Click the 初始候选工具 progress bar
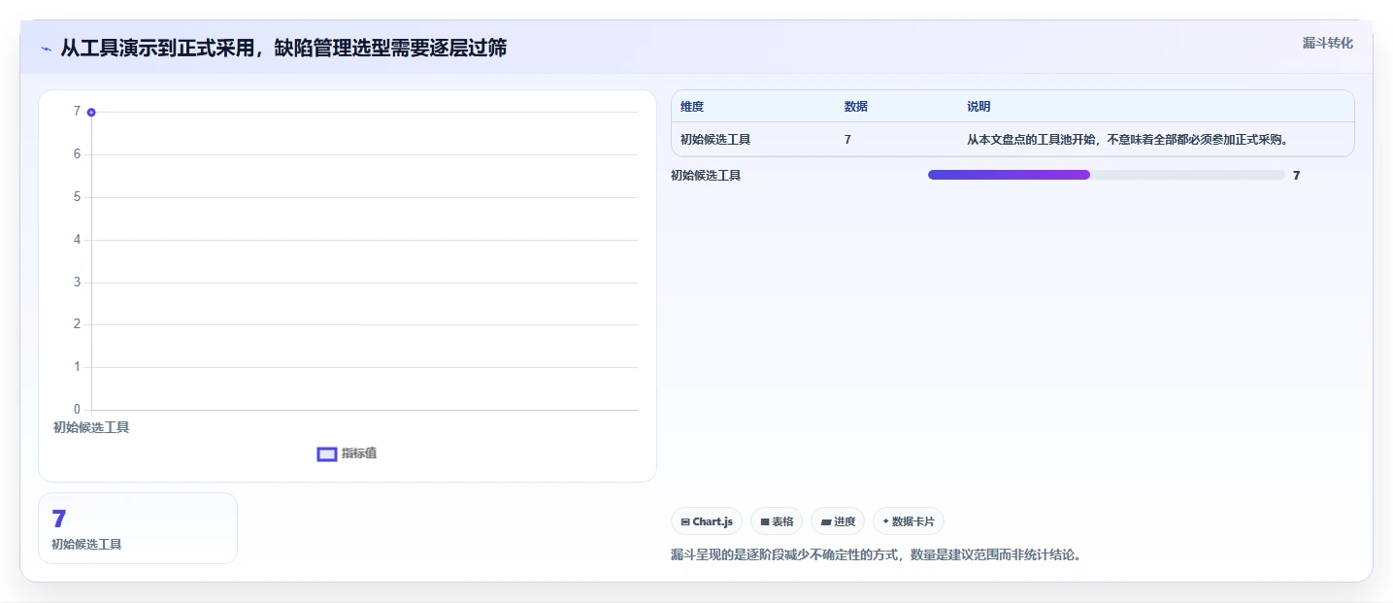This screenshot has height=603, width=1393. click(x=1107, y=175)
